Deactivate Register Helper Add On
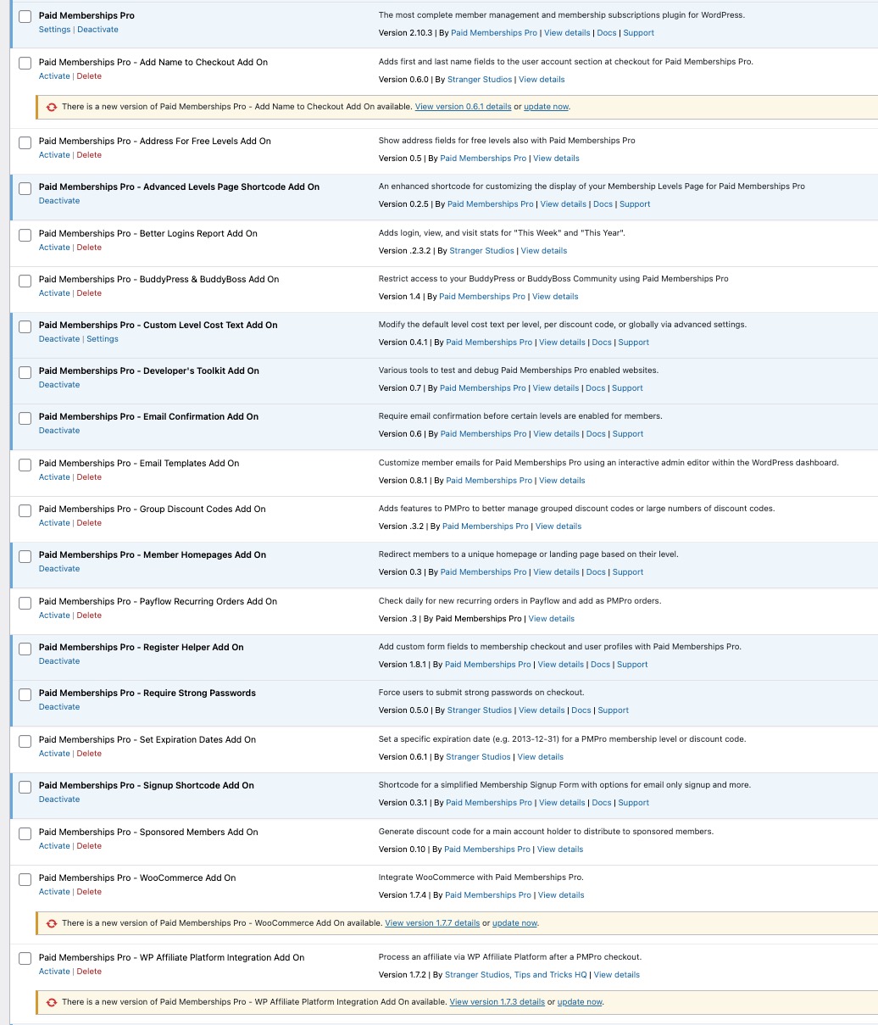The width and height of the screenshot is (878, 1025). tap(59, 661)
